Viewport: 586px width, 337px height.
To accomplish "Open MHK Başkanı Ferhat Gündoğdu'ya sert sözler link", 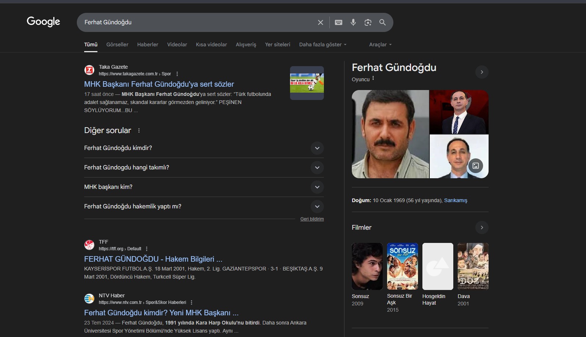I will point(159,84).
